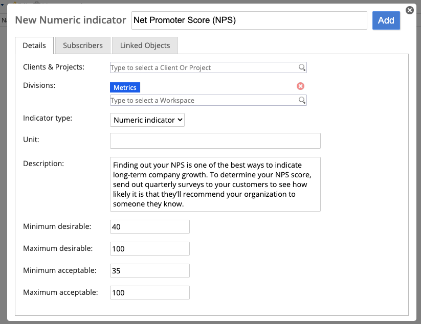Click the Type to select a Client field
This screenshot has height=324, width=421.
click(208, 67)
